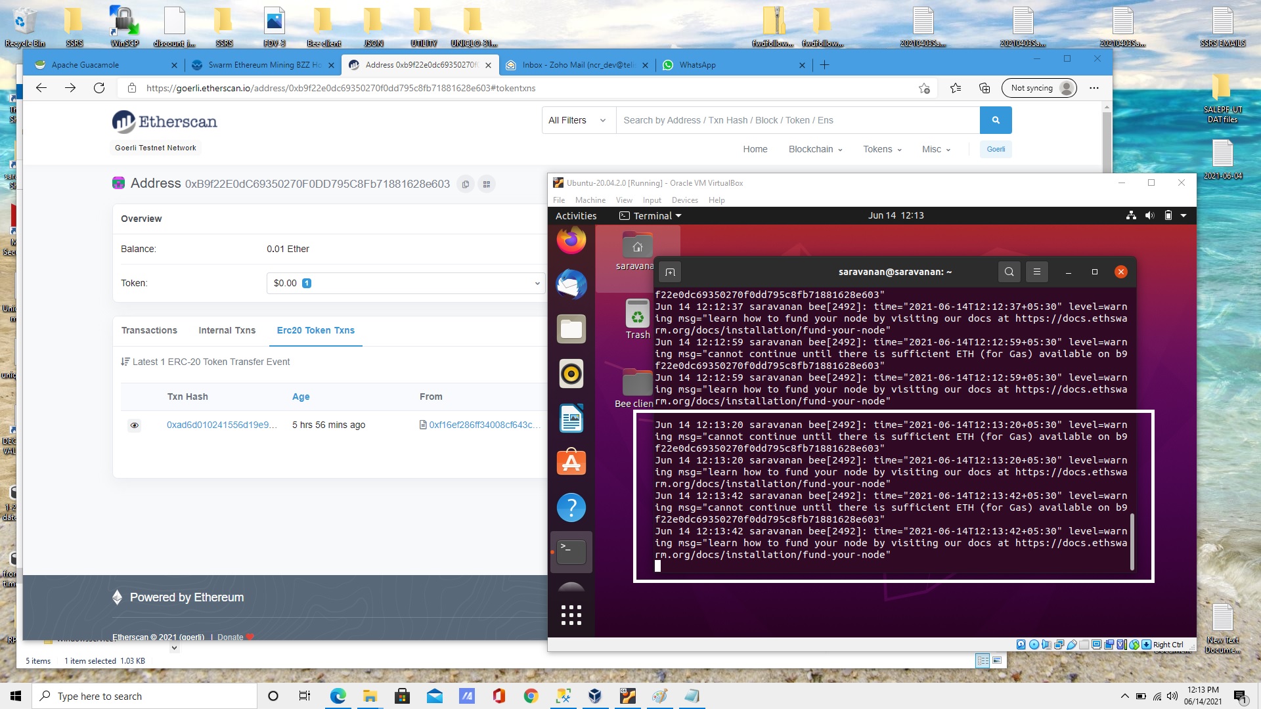
Task: Copy the Ethereum address using the copy icon
Action: [466, 184]
